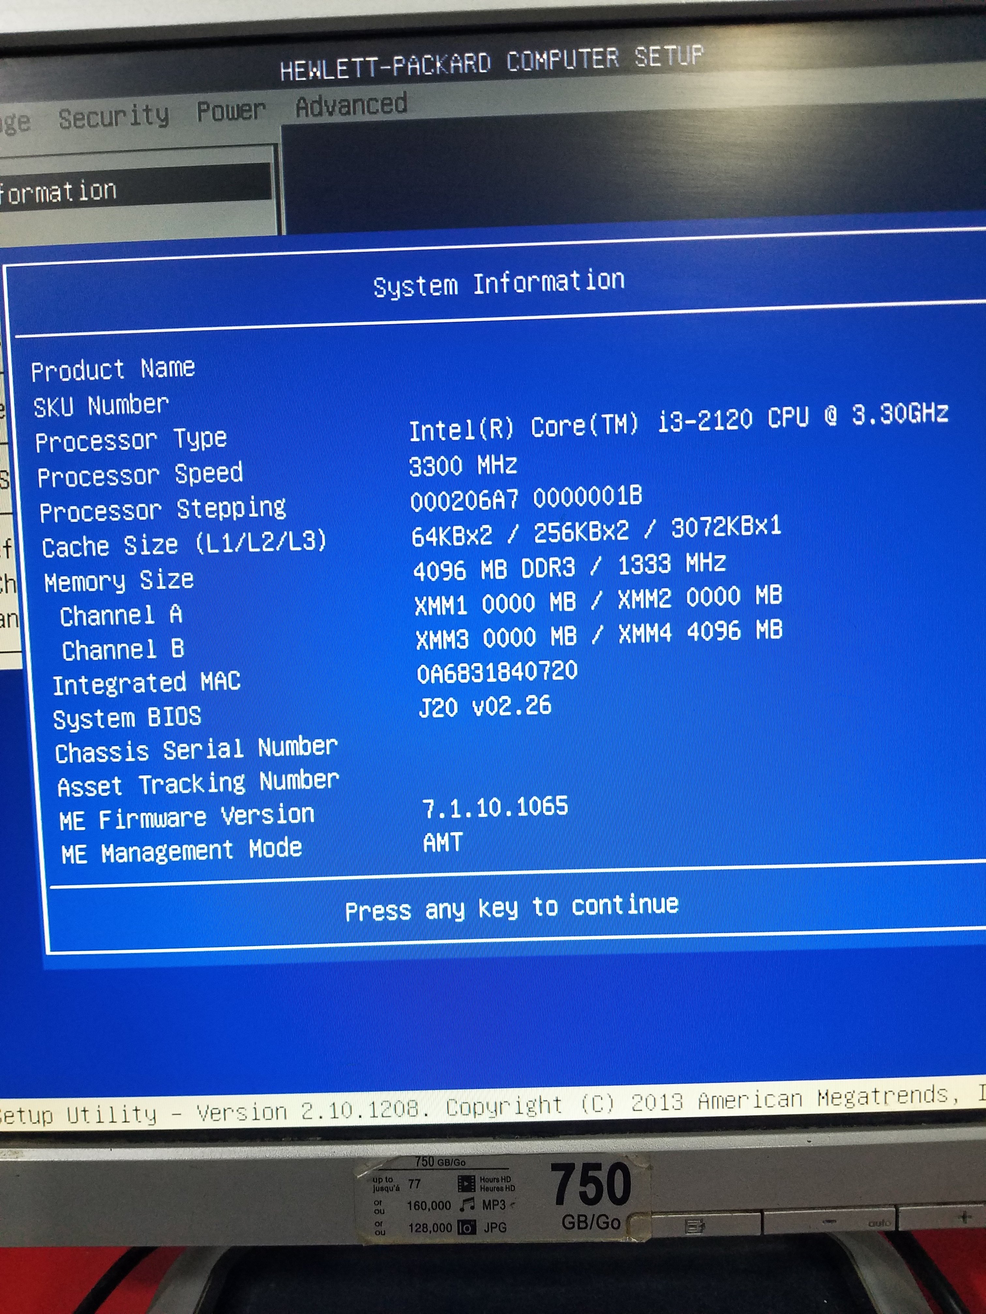Open the Power menu
The height and width of the screenshot is (1314, 986).
(x=231, y=110)
